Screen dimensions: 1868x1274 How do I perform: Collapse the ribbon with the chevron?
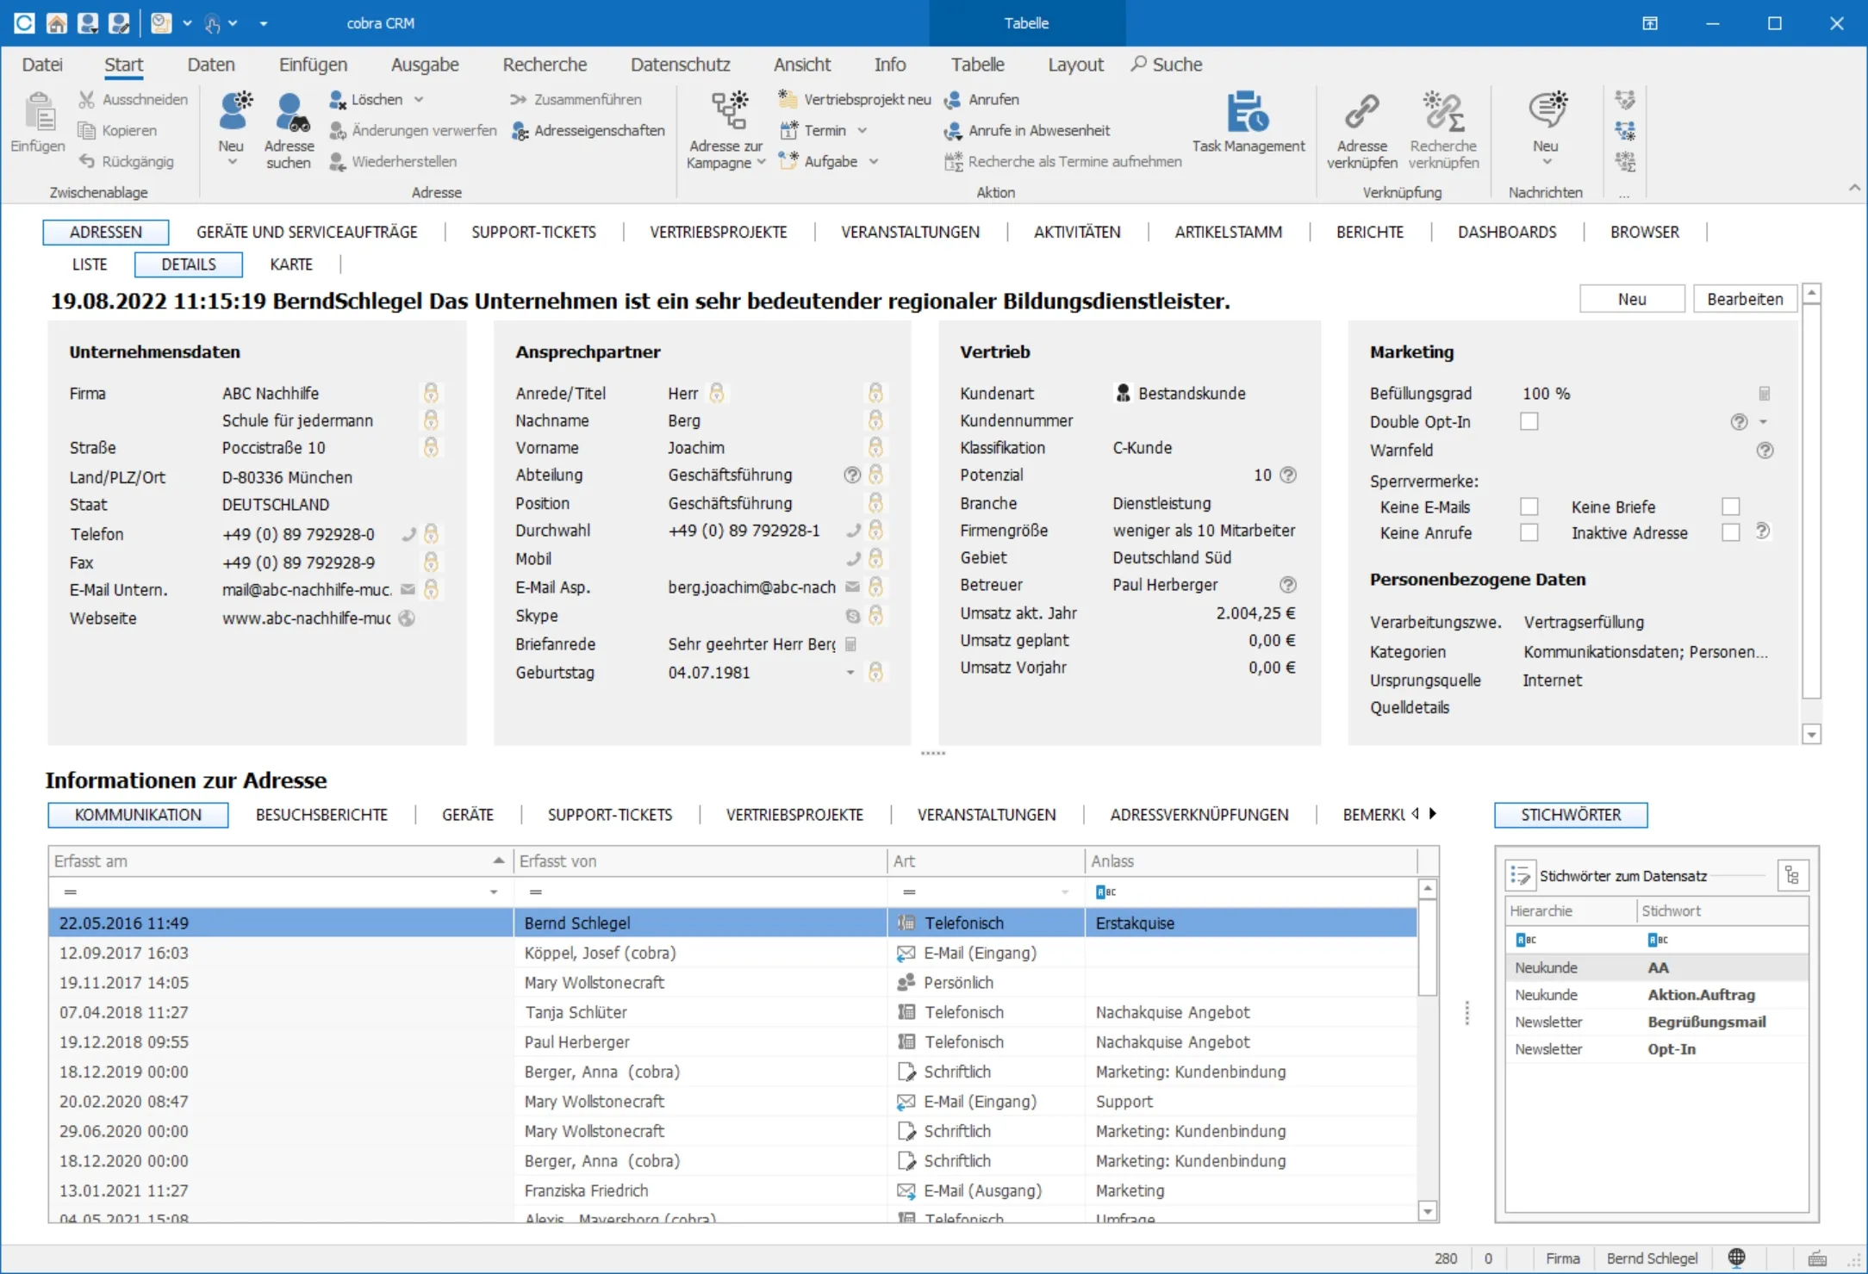pyautogui.click(x=1854, y=188)
